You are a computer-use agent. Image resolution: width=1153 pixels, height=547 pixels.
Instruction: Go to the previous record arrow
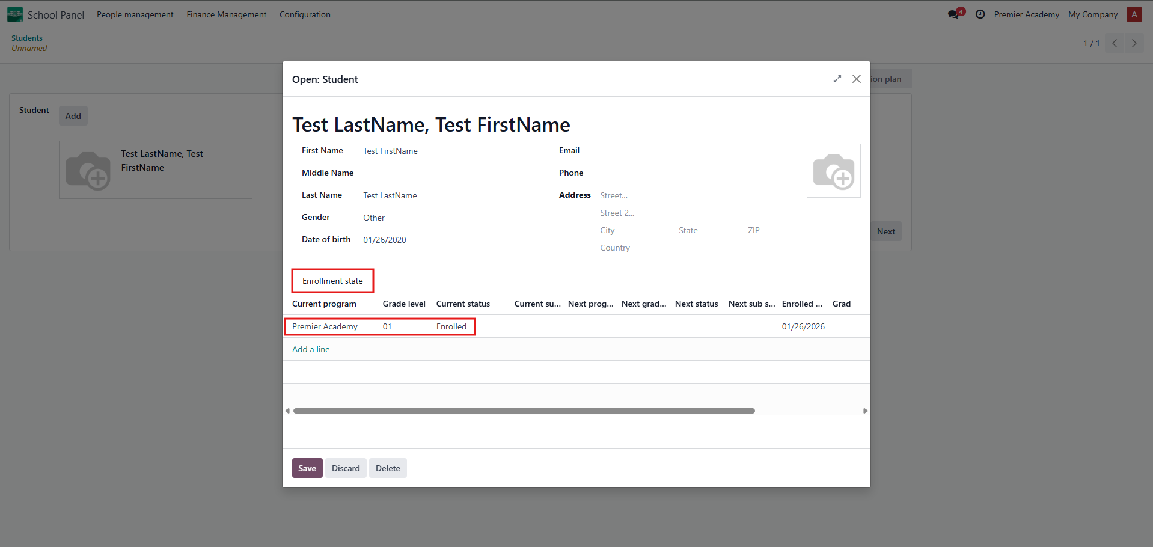[x=1115, y=43]
